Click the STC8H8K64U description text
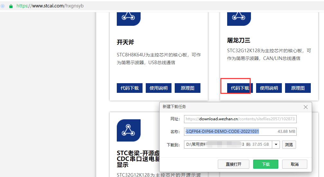Viewport: 324px width, 177px height. (x=159, y=59)
